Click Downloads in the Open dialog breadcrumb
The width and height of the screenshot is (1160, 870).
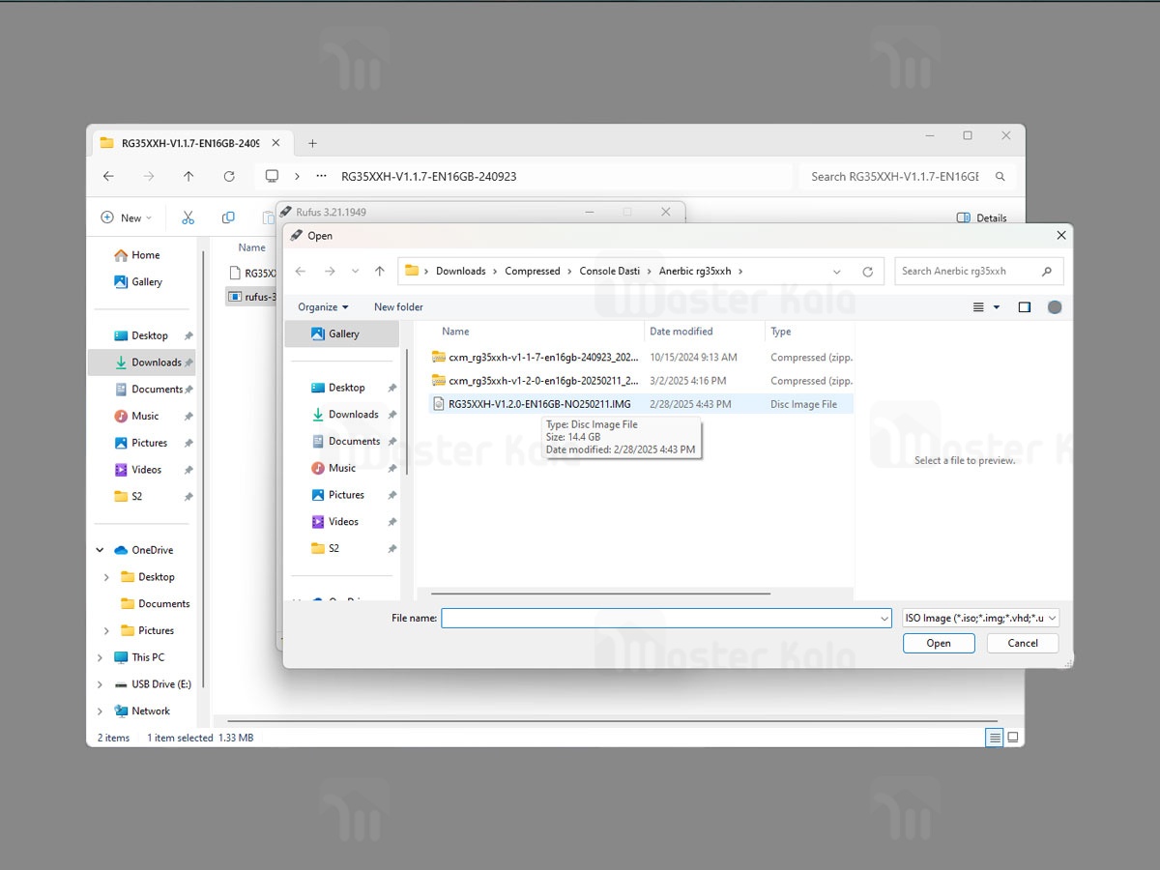coord(461,272)
